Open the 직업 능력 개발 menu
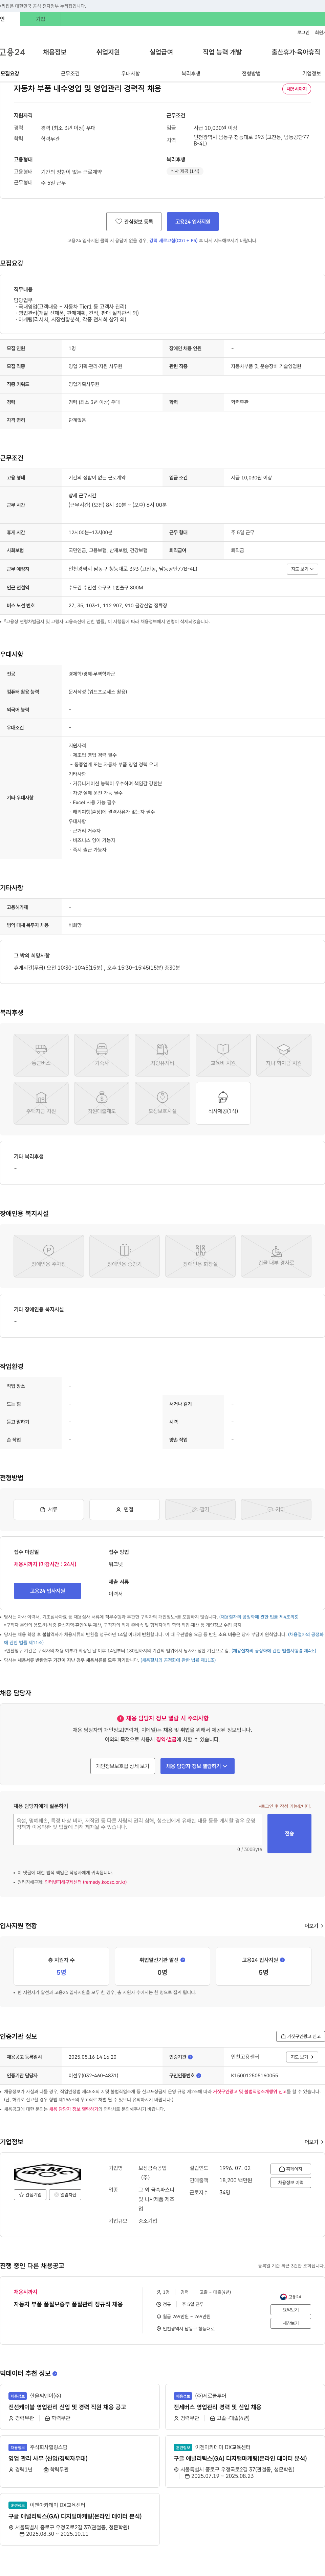The image size is (325, 2576). pos(222,52)
